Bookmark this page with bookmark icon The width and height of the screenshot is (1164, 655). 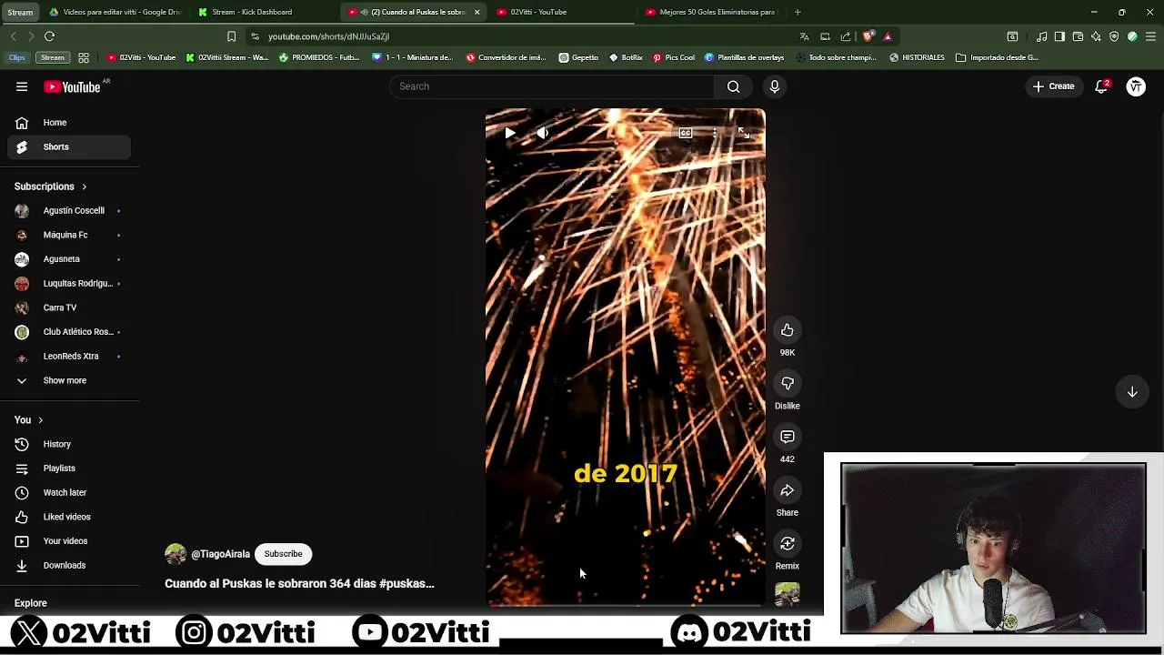click(231, 36)
